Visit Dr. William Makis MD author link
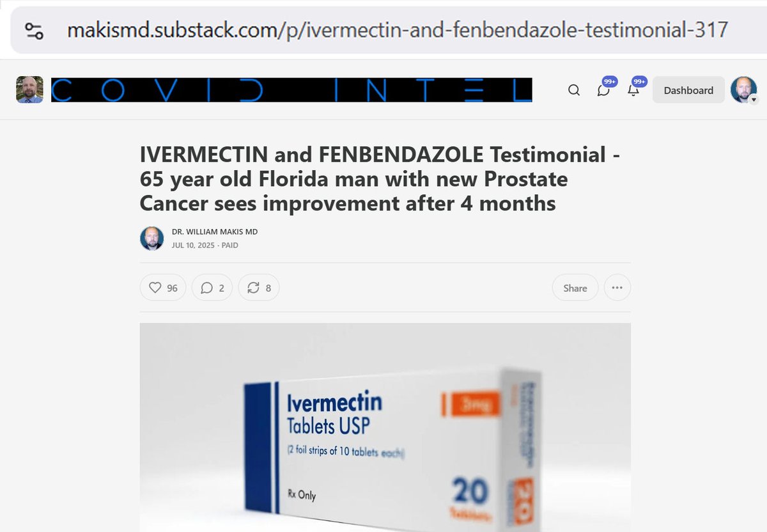Screen dimensions: 767x532 [215, 231]
